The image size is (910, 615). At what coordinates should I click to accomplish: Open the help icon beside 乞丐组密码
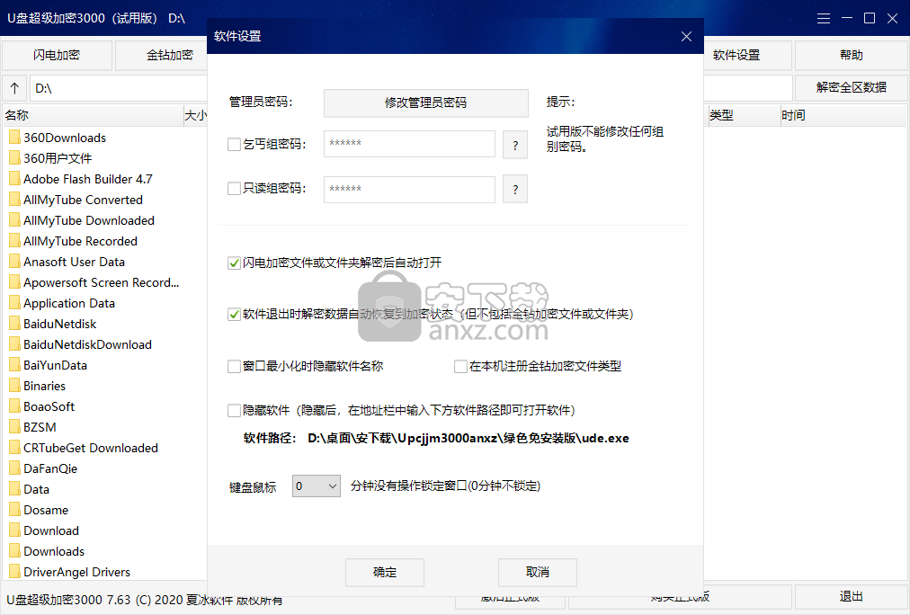(515, 144)
